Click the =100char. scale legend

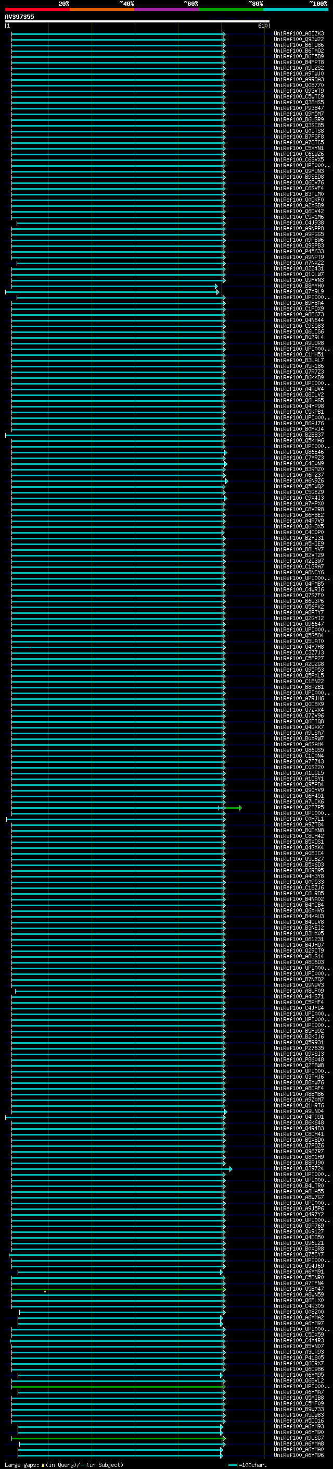(247, 1464)
